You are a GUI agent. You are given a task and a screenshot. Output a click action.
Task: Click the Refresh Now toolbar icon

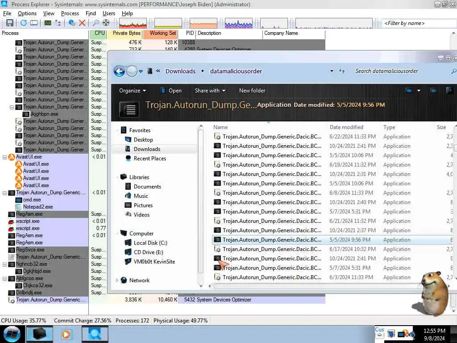(23, 23)
